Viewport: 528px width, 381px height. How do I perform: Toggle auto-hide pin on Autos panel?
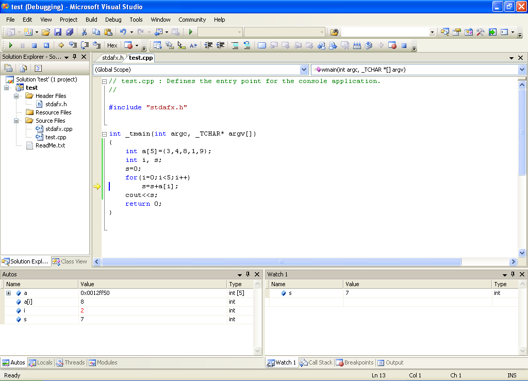point(248,274)
